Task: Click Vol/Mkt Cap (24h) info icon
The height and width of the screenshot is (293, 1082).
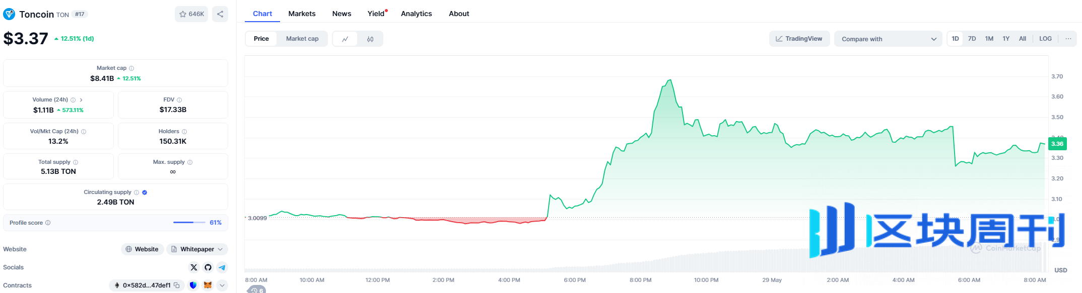Action: tap(84, 132)
